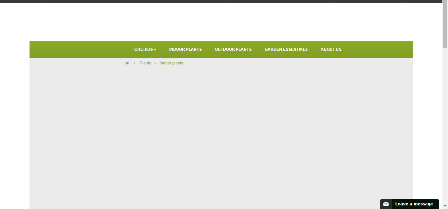Screen dimensions: 448x209
Task: Click the envelope icon in chat widget
Action: pyautogui.click(x=386, y=204)
